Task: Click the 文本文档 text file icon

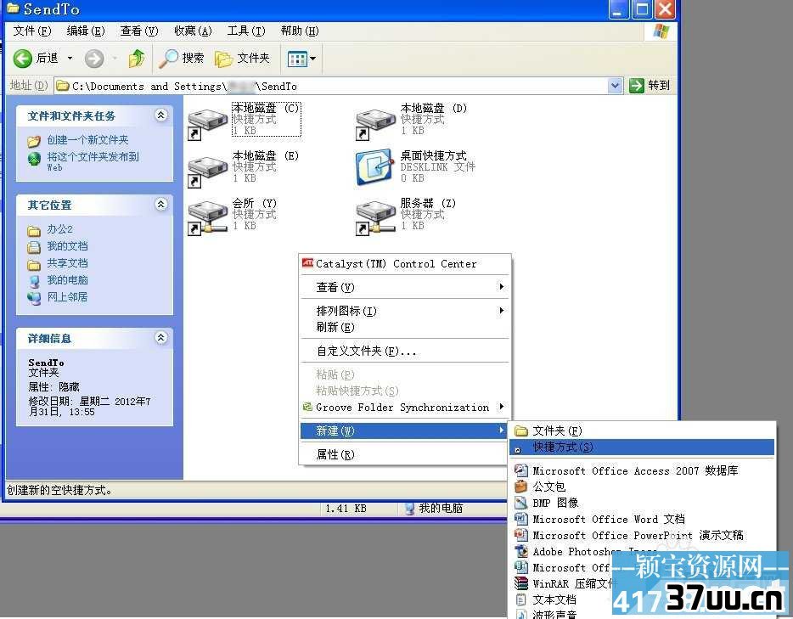Action: tap(521, 599)
